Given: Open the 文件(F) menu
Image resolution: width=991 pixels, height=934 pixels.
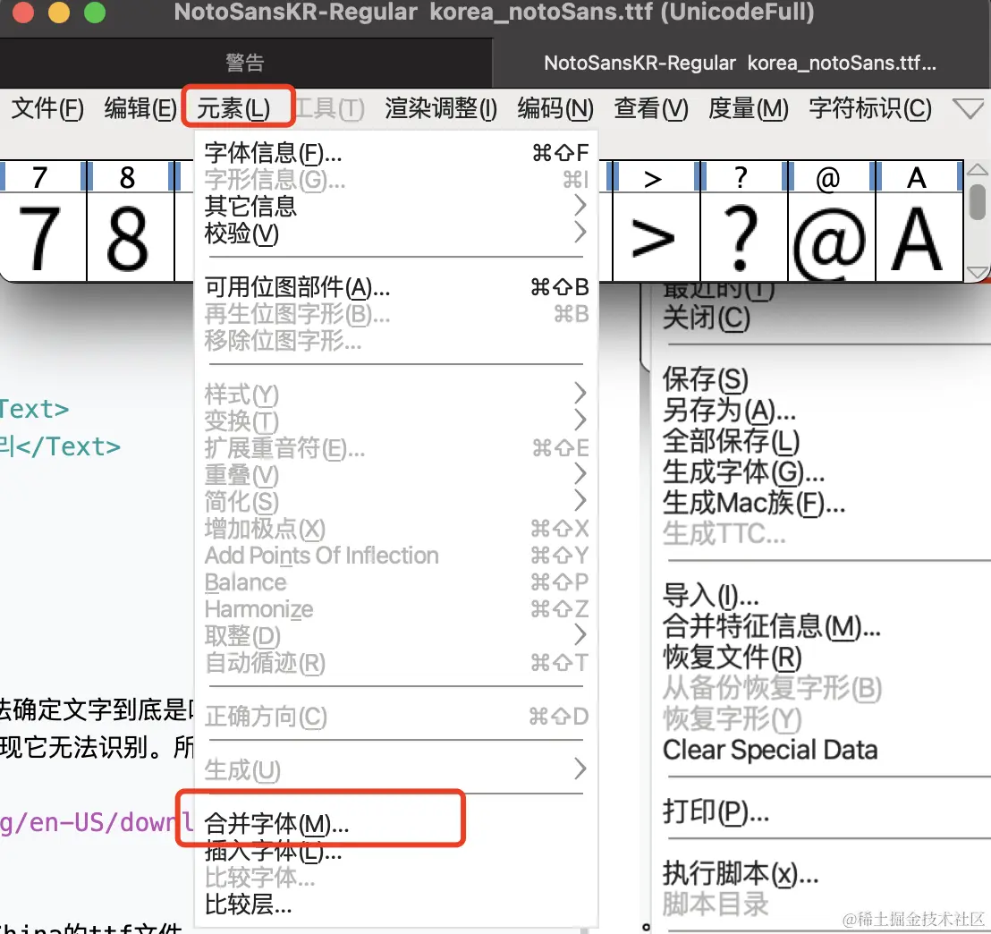Looking at the screenshot, I should coord(47,109).
